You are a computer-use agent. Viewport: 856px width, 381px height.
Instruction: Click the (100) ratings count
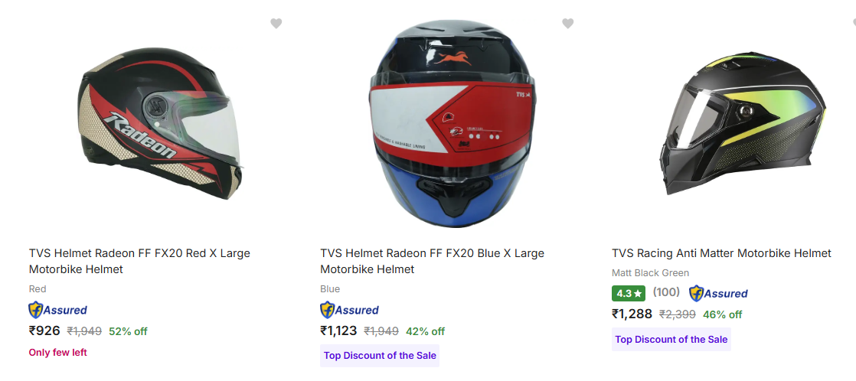[666, 292]
